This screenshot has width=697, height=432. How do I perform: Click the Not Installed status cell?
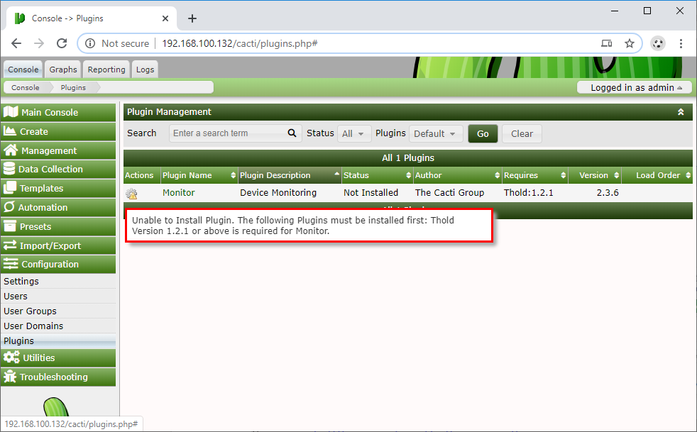[371, 192]
